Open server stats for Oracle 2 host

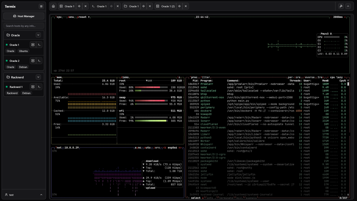coord(32,61)
